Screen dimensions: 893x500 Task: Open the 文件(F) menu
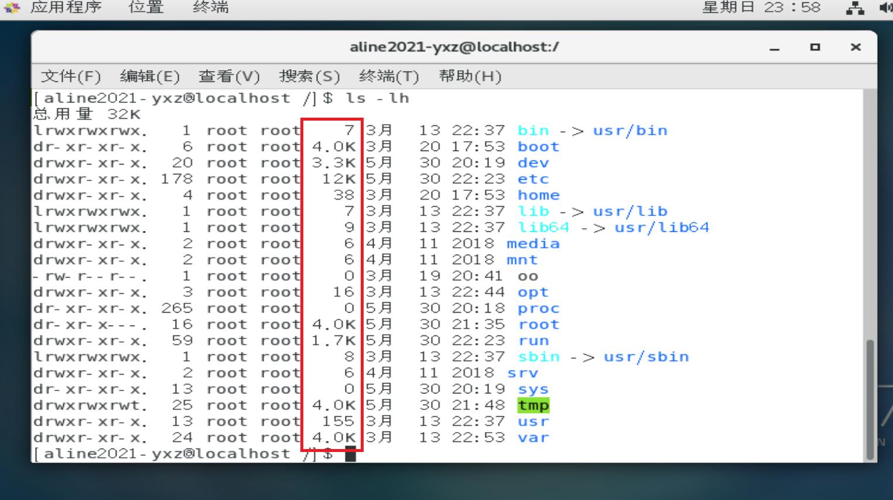(x=71, y=76)
